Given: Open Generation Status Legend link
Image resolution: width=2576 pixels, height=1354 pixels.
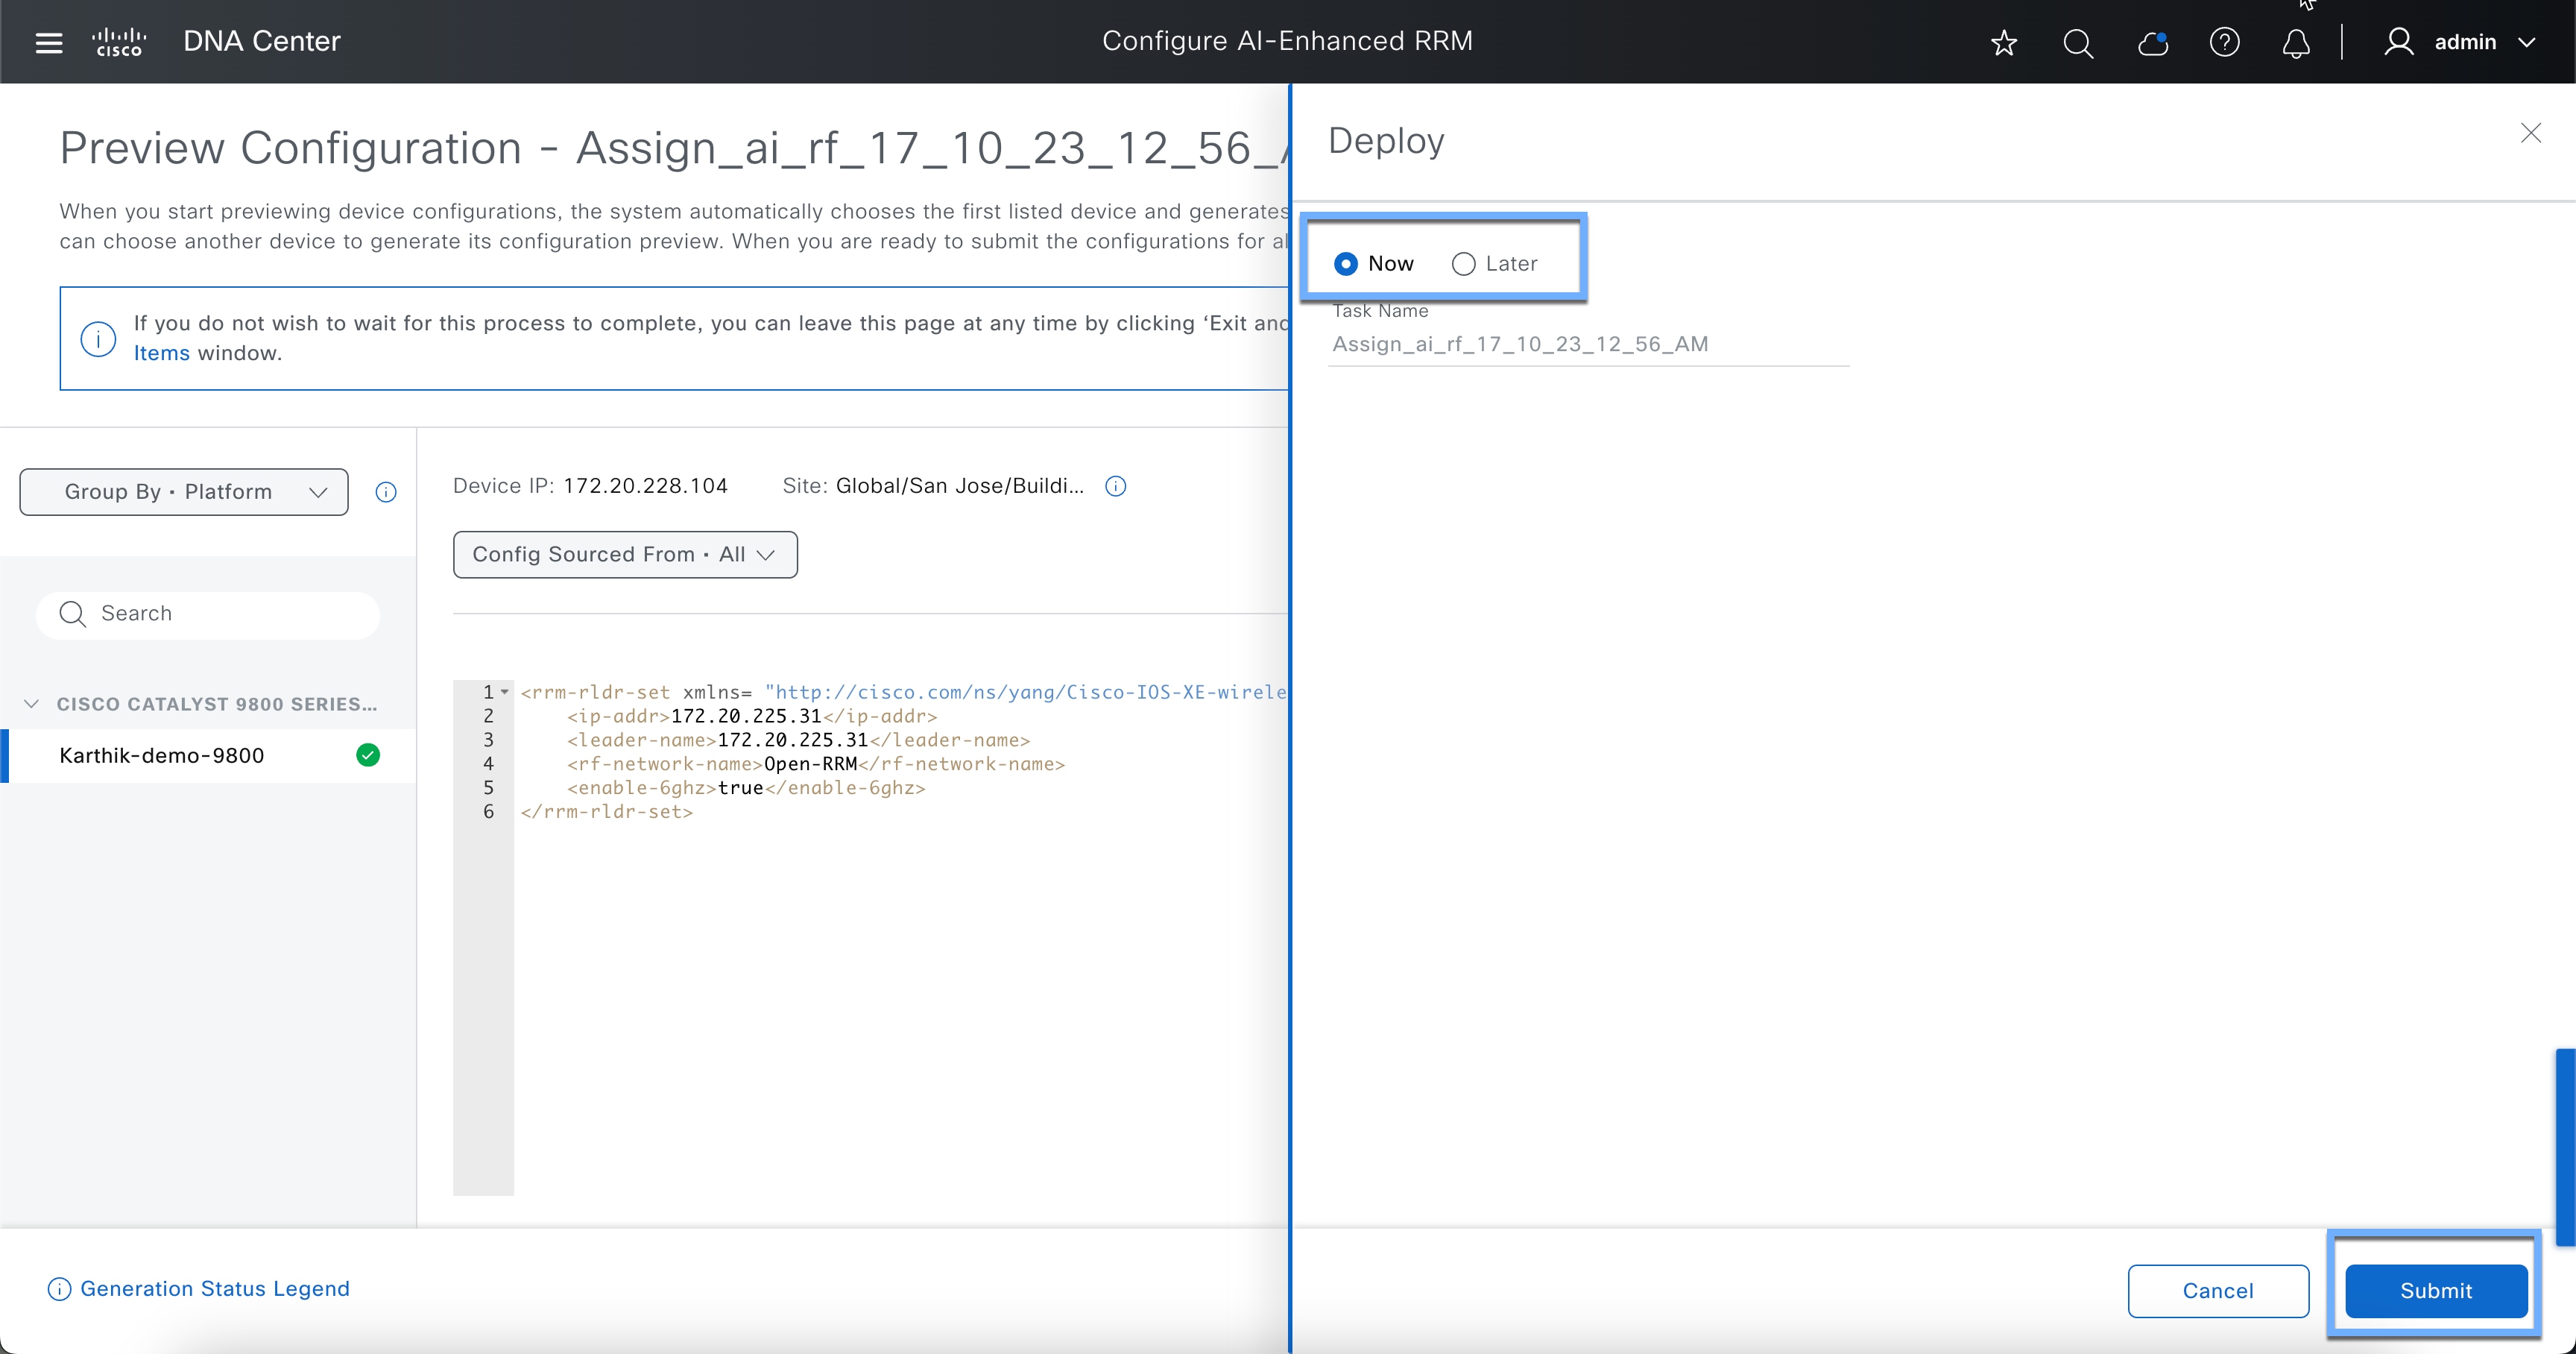Looking at the screenshot, I should (214, 1288).
